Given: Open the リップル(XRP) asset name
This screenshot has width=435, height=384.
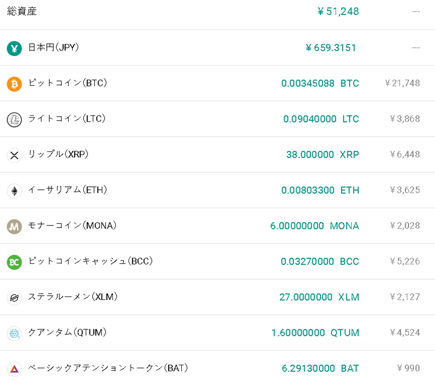Looking at the screenshot, I should (58, 154).
